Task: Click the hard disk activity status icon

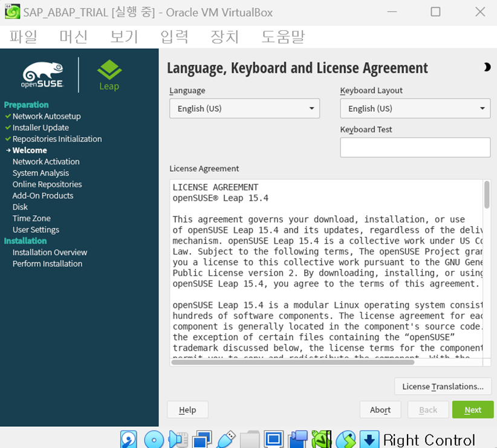Action: (x=129, y=440)
